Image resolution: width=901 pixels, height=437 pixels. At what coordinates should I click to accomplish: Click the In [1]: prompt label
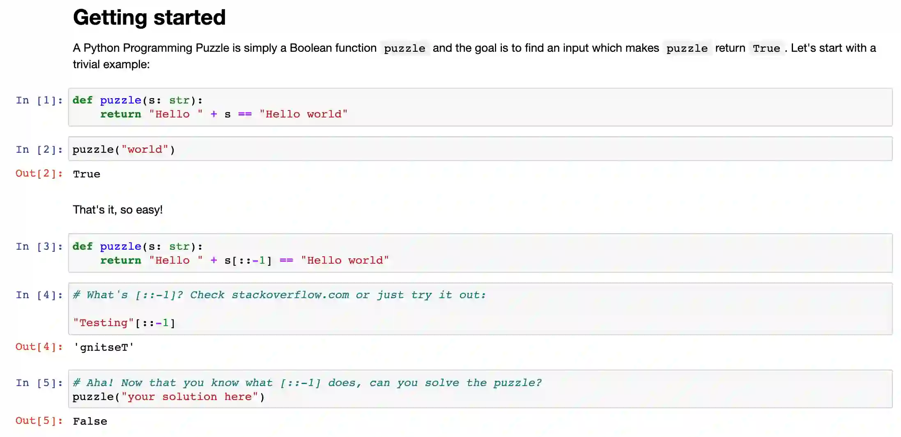39,100
